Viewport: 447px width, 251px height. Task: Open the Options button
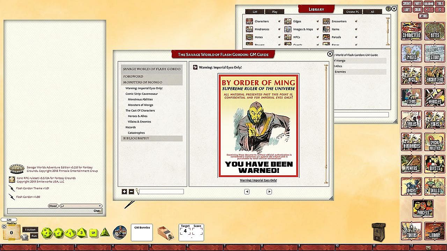tap(423, 16)
